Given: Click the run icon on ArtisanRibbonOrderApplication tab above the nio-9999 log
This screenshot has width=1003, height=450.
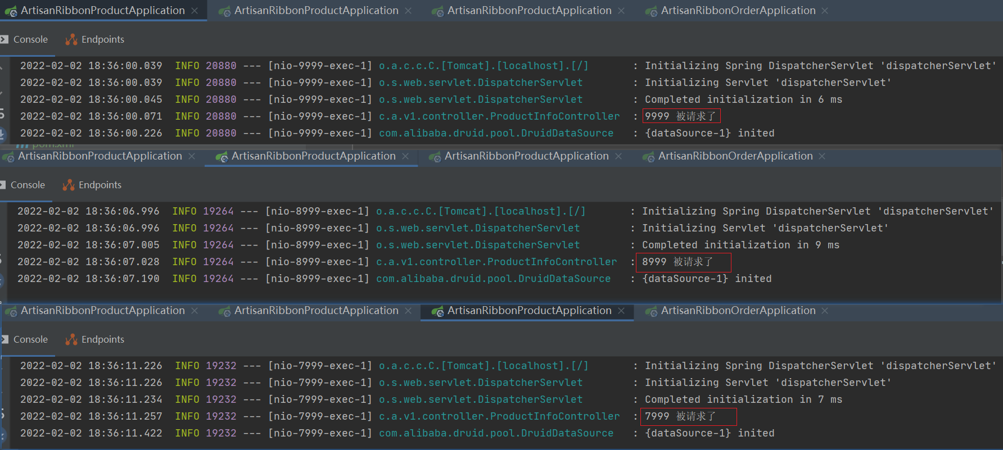Looking at the screenshot, I should click(651, 11).
